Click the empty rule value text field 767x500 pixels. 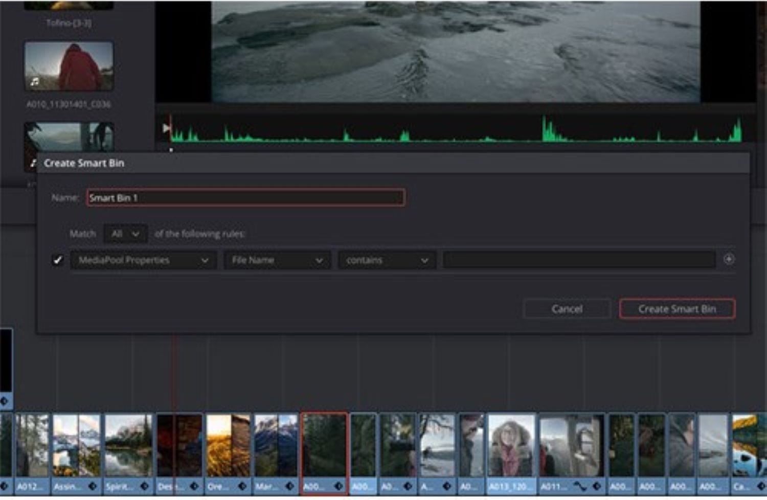pyautogui.click(x=578, y=260)
